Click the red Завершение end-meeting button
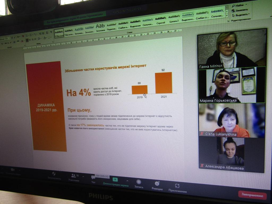Screen dimensions: 272x204 tap(252, 195)
